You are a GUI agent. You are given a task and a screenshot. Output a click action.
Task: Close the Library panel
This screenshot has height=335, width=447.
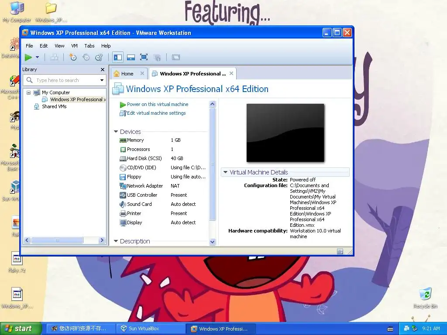[102, 69]
